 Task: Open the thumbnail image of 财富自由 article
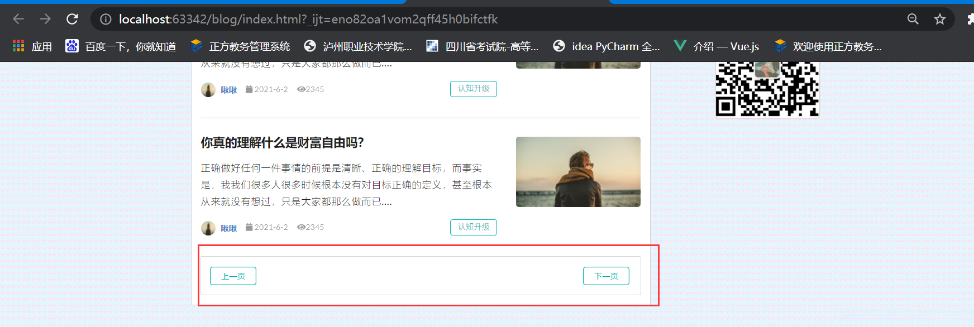578,172
